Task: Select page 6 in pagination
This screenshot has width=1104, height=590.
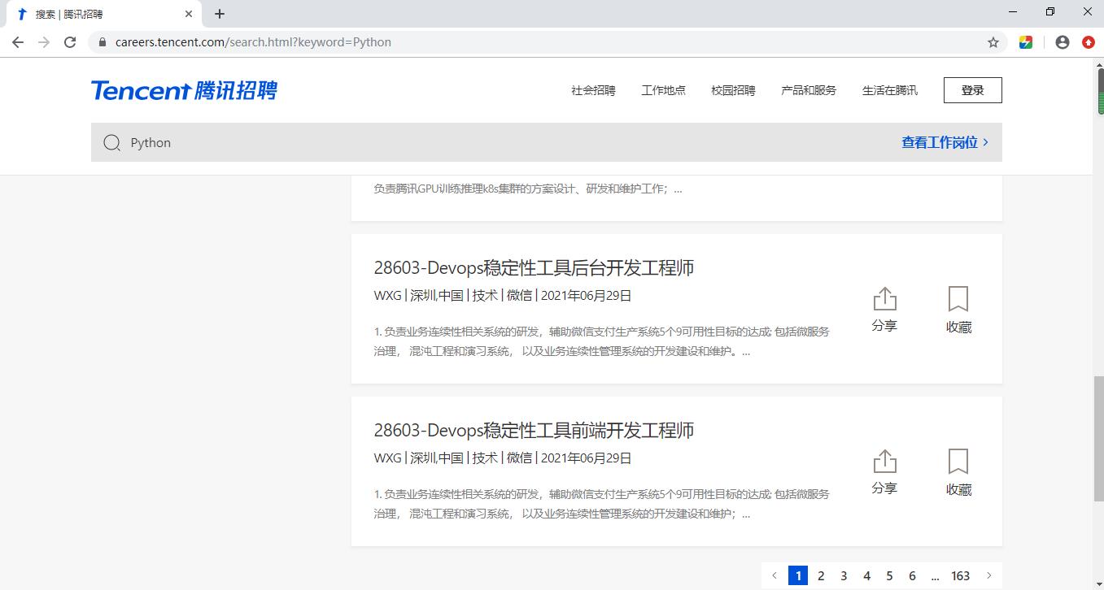Action: click(912, 575)
